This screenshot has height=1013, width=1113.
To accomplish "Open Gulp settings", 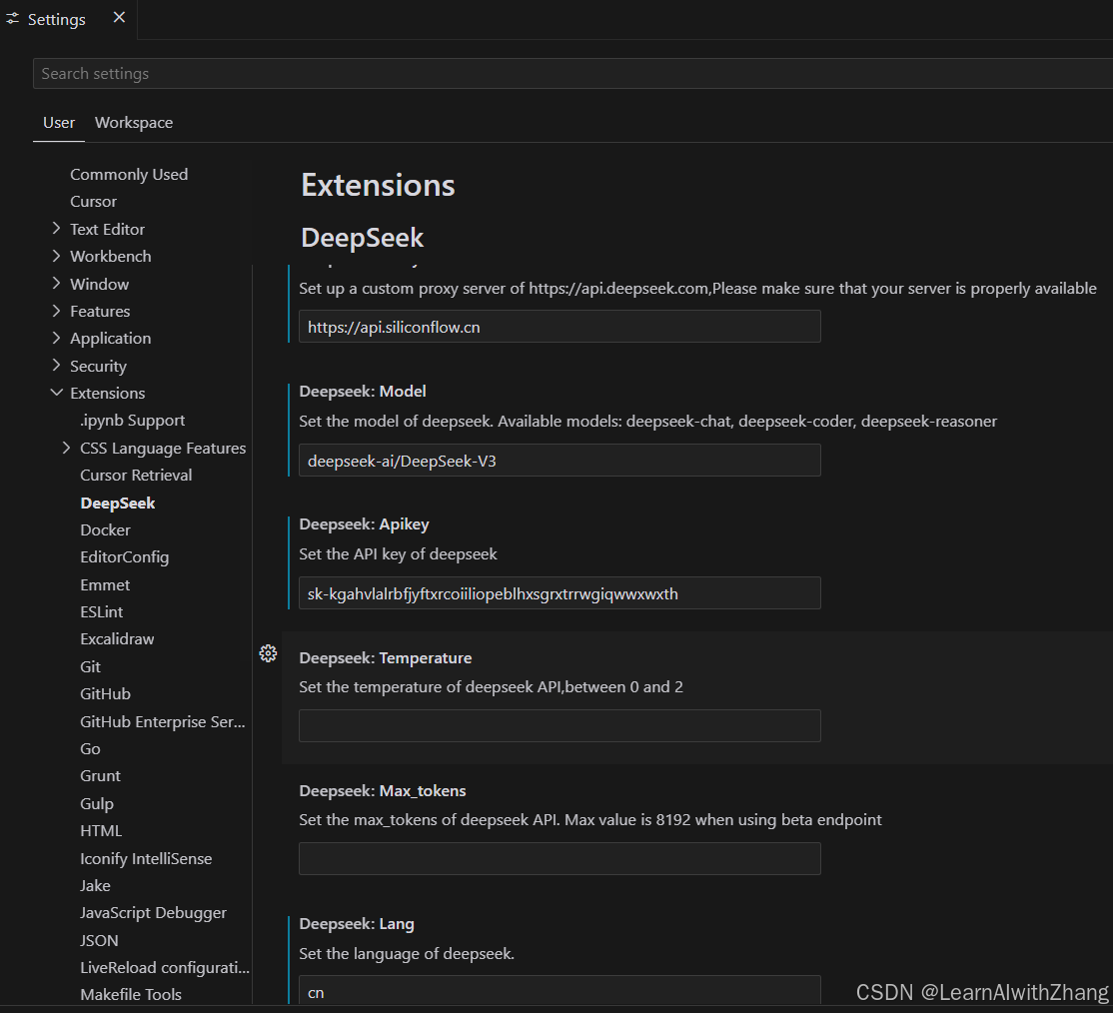I will [97, 803].
